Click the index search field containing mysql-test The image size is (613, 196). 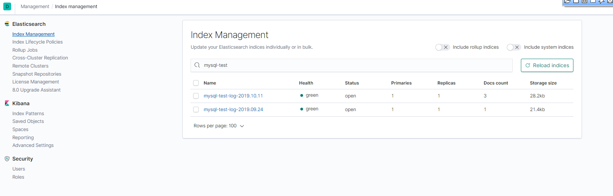click(351, 65)
